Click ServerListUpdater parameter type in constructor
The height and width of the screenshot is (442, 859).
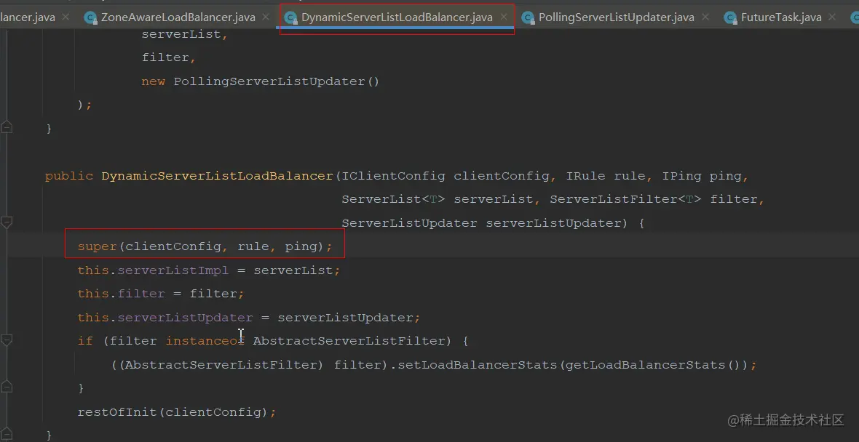point(409,222)
